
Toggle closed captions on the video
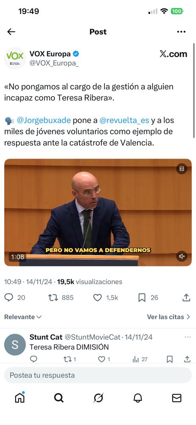[x=182, y=169]
